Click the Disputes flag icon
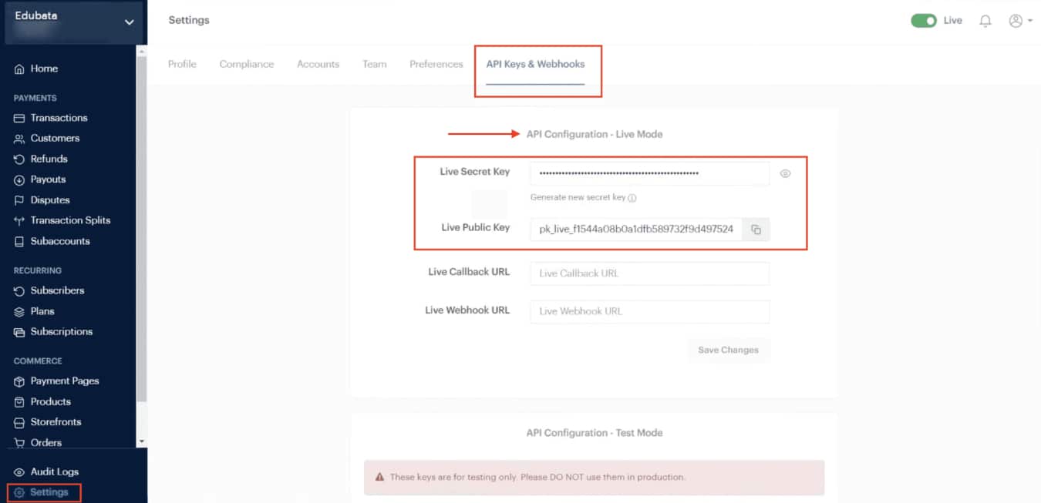Viewport: 1041px width, 503px height. [19, 200]
